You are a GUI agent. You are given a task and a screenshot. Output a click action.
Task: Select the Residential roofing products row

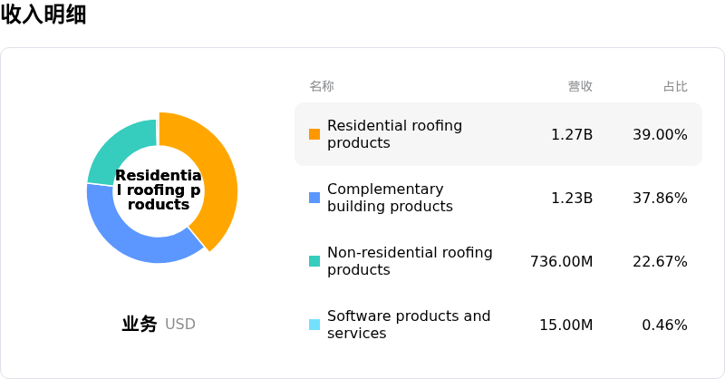pos(498,134)
